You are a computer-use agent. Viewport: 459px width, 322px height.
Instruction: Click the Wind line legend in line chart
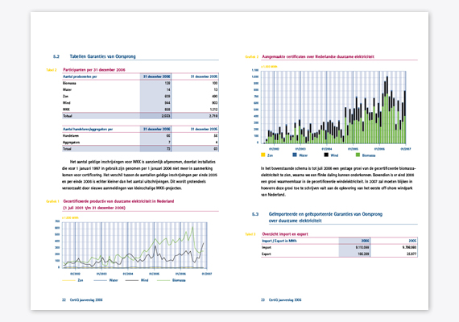[x=137, y=280]
